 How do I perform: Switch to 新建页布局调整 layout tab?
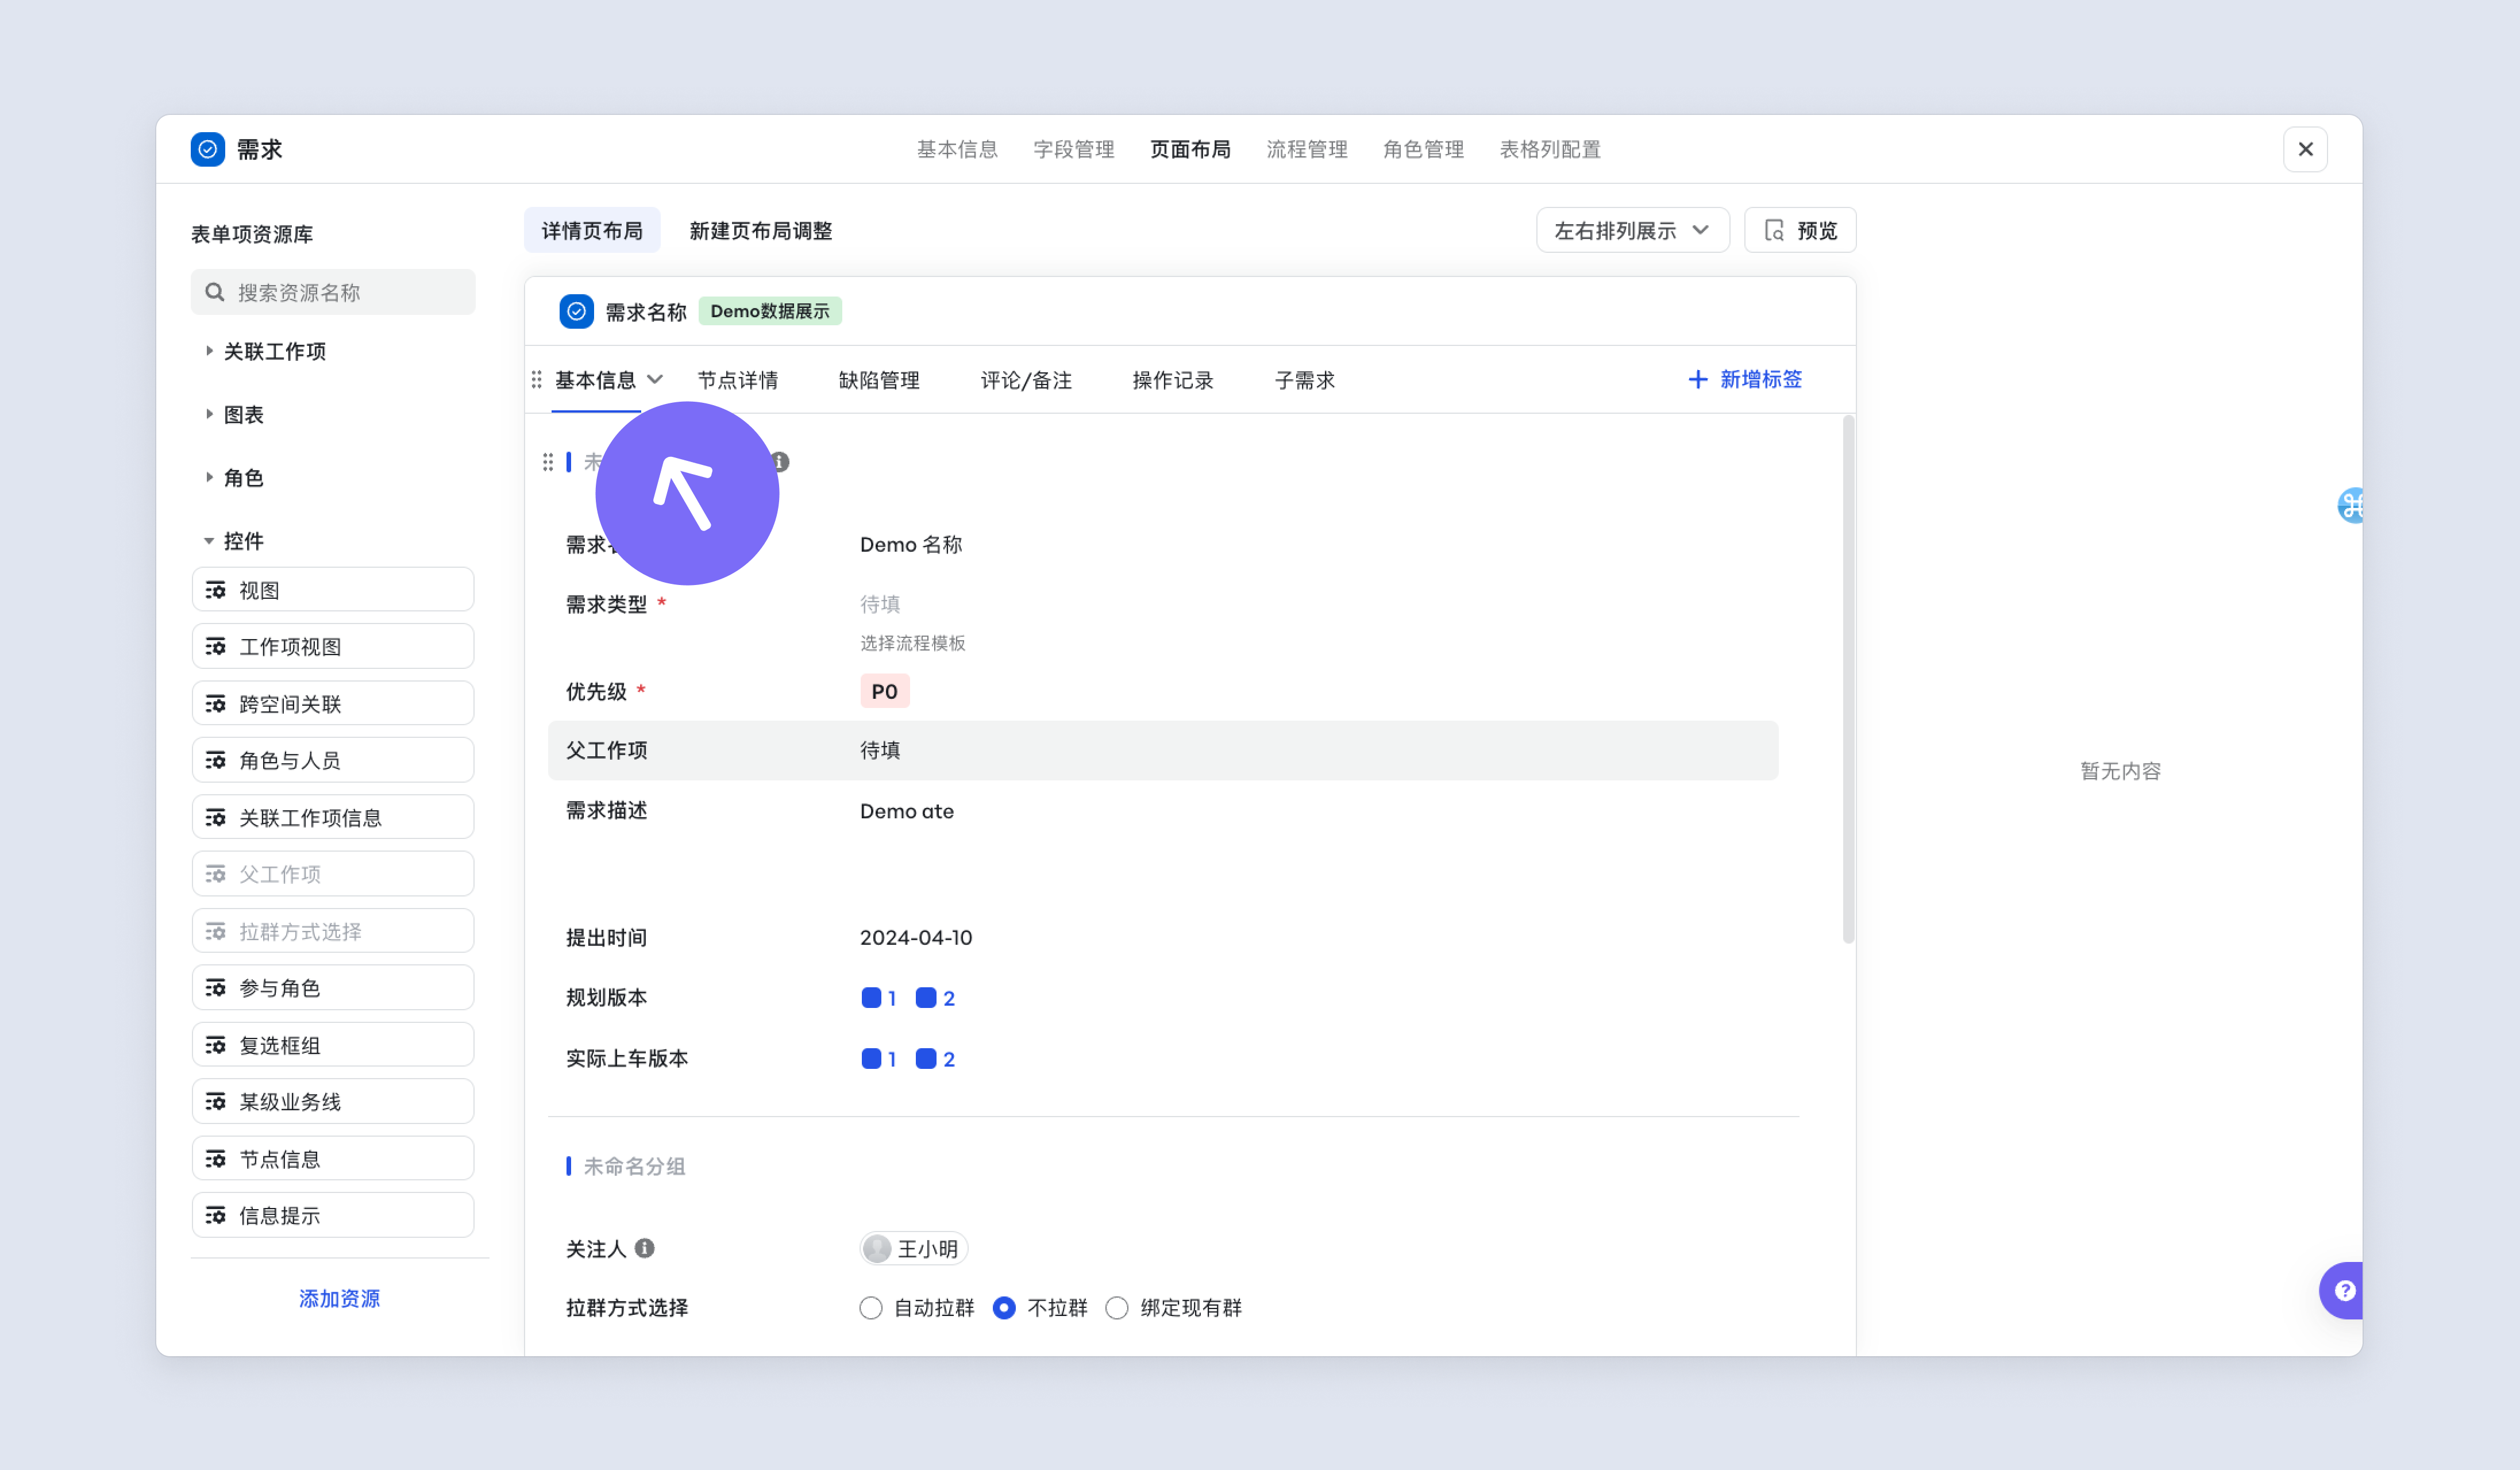pyautogui.click(x=761, y=230)
